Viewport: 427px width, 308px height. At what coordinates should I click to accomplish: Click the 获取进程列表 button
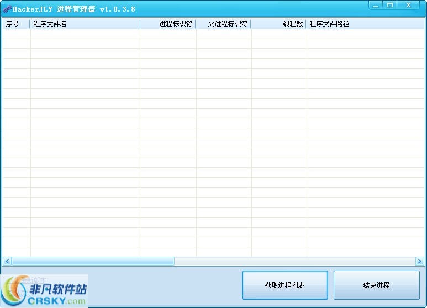(285, 285)
